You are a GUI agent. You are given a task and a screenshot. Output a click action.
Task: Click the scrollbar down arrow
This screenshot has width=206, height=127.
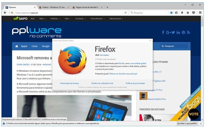point(202,120)
